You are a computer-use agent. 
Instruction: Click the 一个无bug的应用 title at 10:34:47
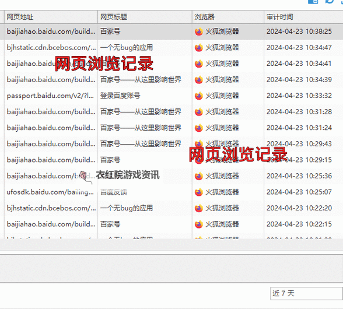tap(127, 47)
